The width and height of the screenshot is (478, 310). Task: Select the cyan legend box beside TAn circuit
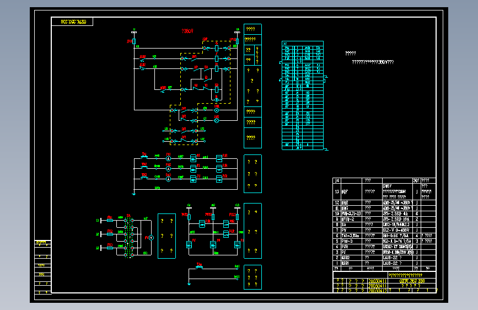tap(253, 277)
